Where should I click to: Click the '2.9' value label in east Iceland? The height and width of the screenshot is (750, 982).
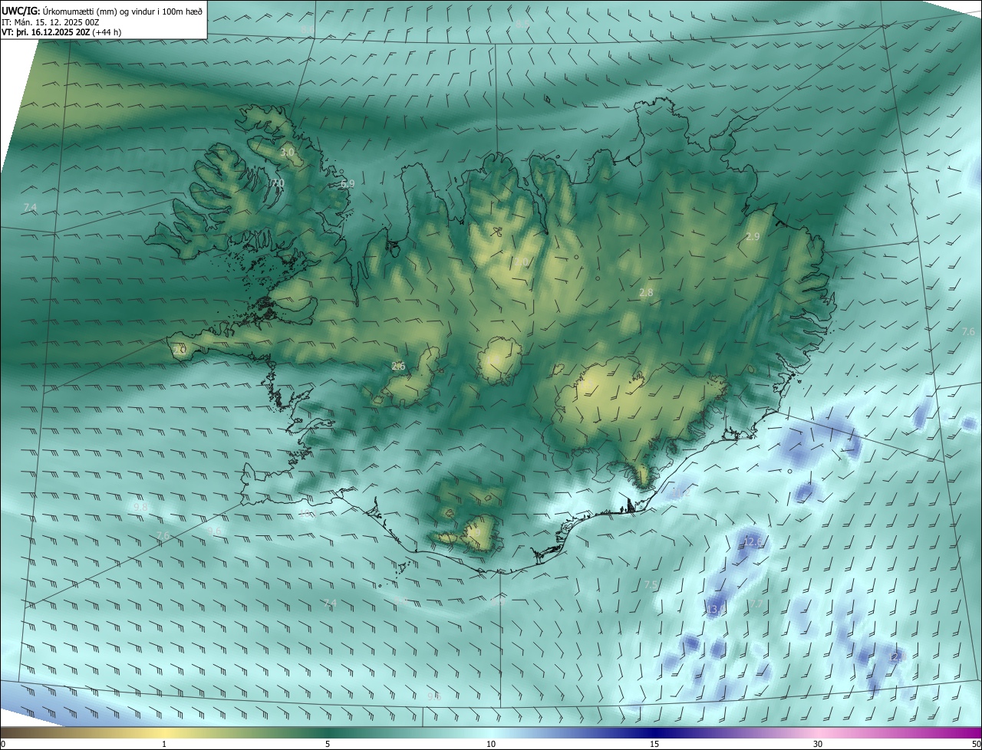753,237
